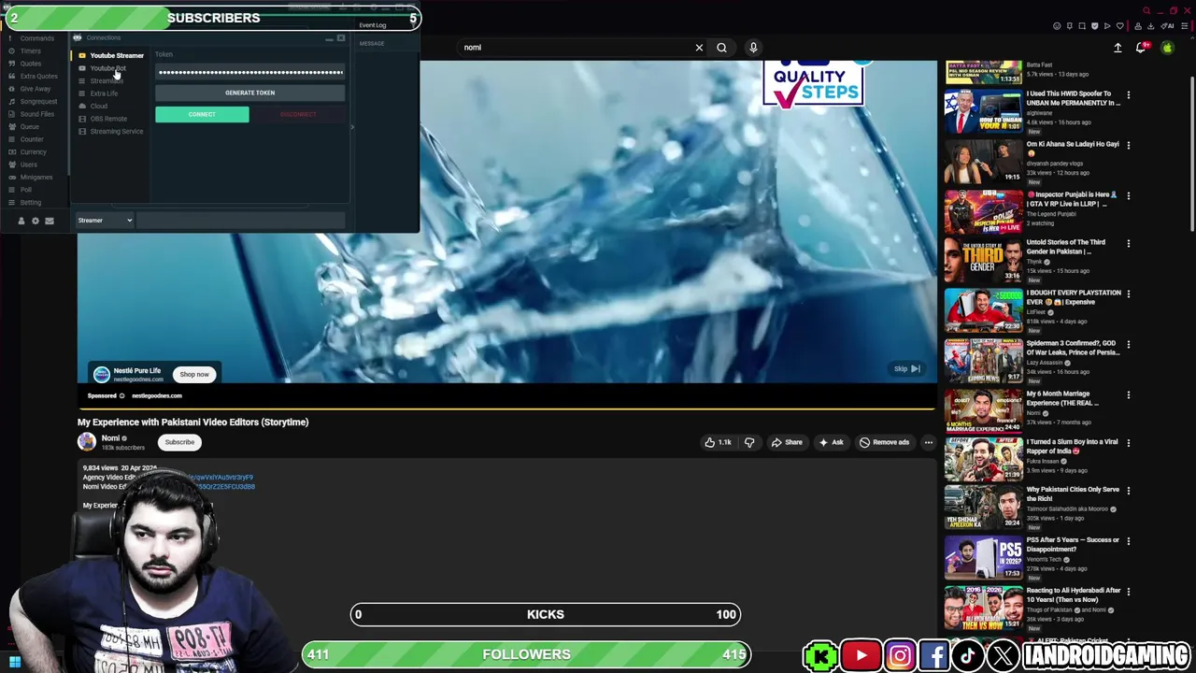
Task: Clear the YouTube search box with X
Action: click(699, 48)
